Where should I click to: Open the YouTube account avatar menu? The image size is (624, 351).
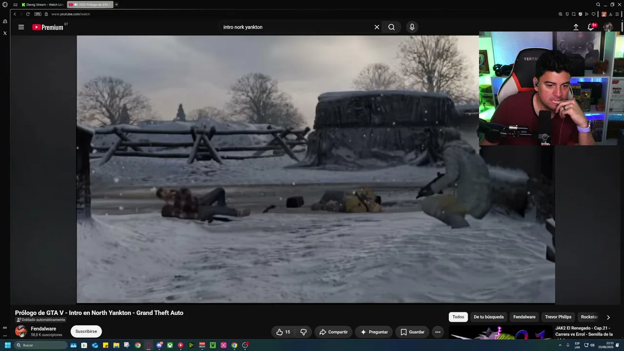608,27
